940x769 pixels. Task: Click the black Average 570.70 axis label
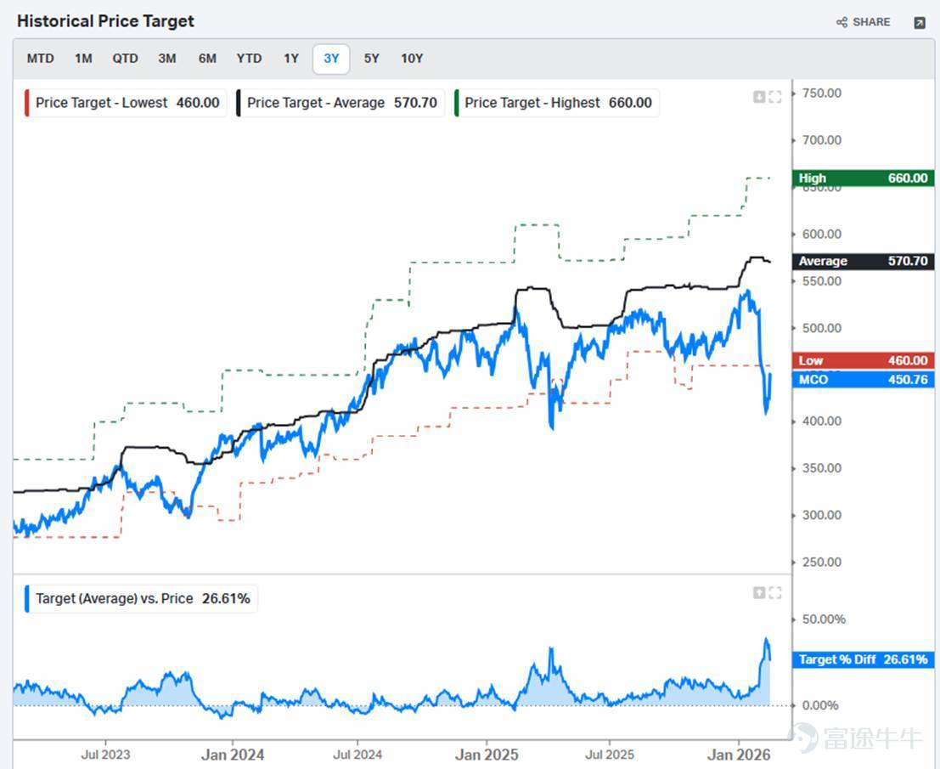point(864,261)
